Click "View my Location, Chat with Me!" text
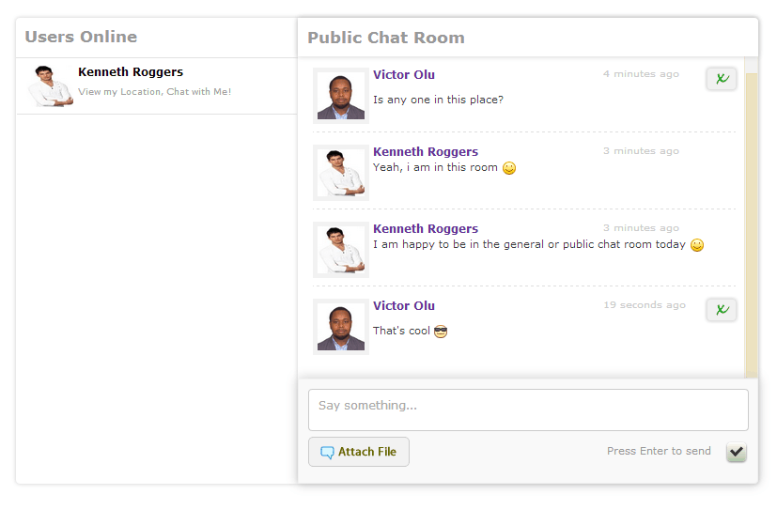The width and height of the screenshot is (777, 510). click(x=155, y=92)
